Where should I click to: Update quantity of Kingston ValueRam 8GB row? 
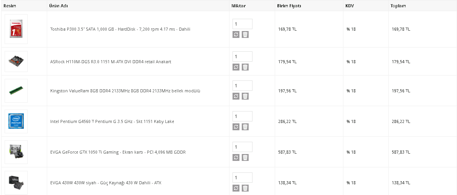pos(236,96)
